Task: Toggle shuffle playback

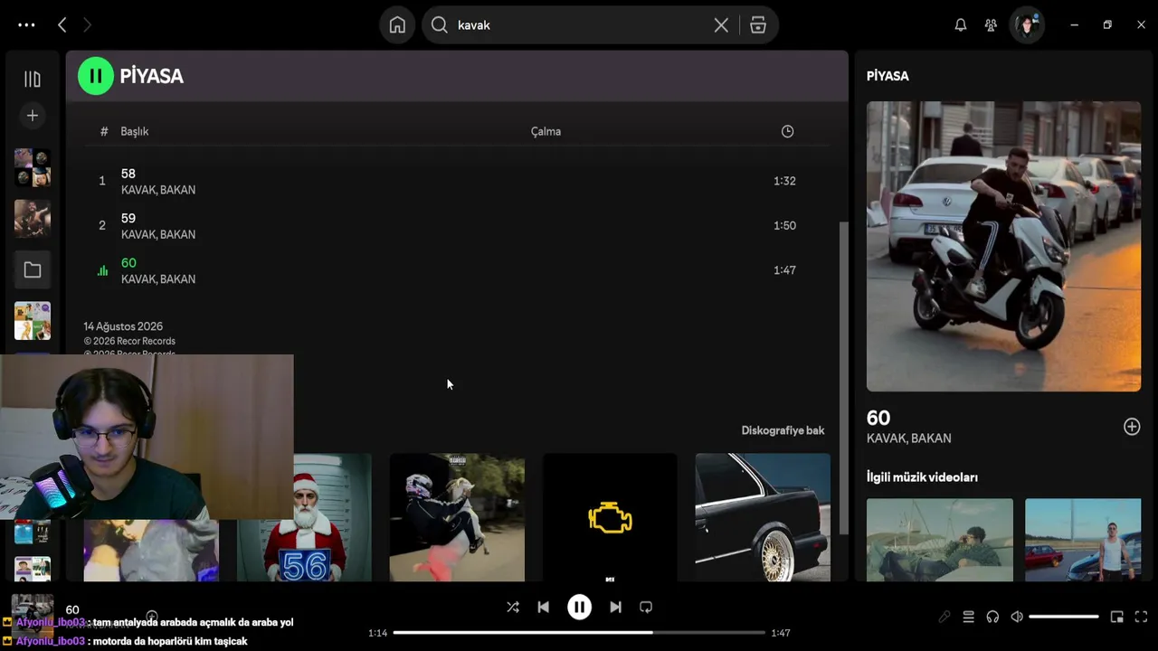Action: [513, 608]
